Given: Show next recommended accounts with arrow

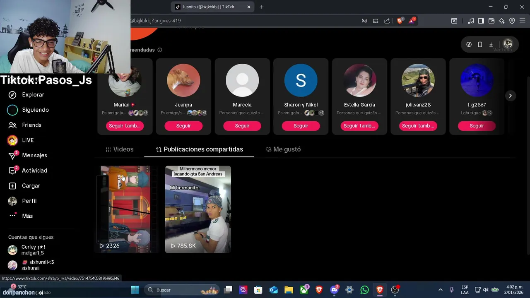Looking at the screenshot, I should click(510, 96).
